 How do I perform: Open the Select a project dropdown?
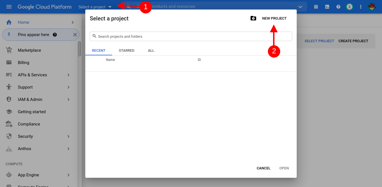coord(95,7)
